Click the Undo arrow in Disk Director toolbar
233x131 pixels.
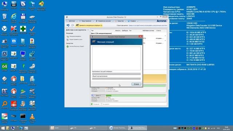[x=68, y=25]
